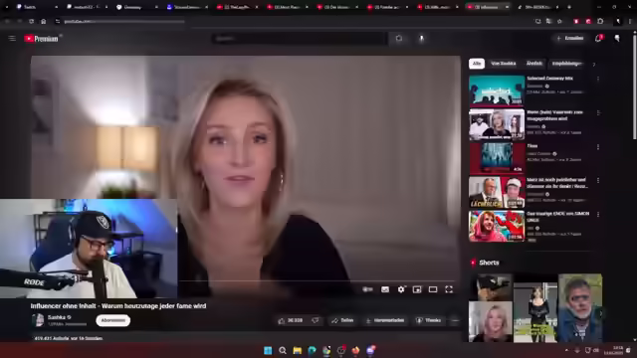Switch to the Giveaway browser tab
Screen dimensions: 637x358
click(x=137, y=7)
